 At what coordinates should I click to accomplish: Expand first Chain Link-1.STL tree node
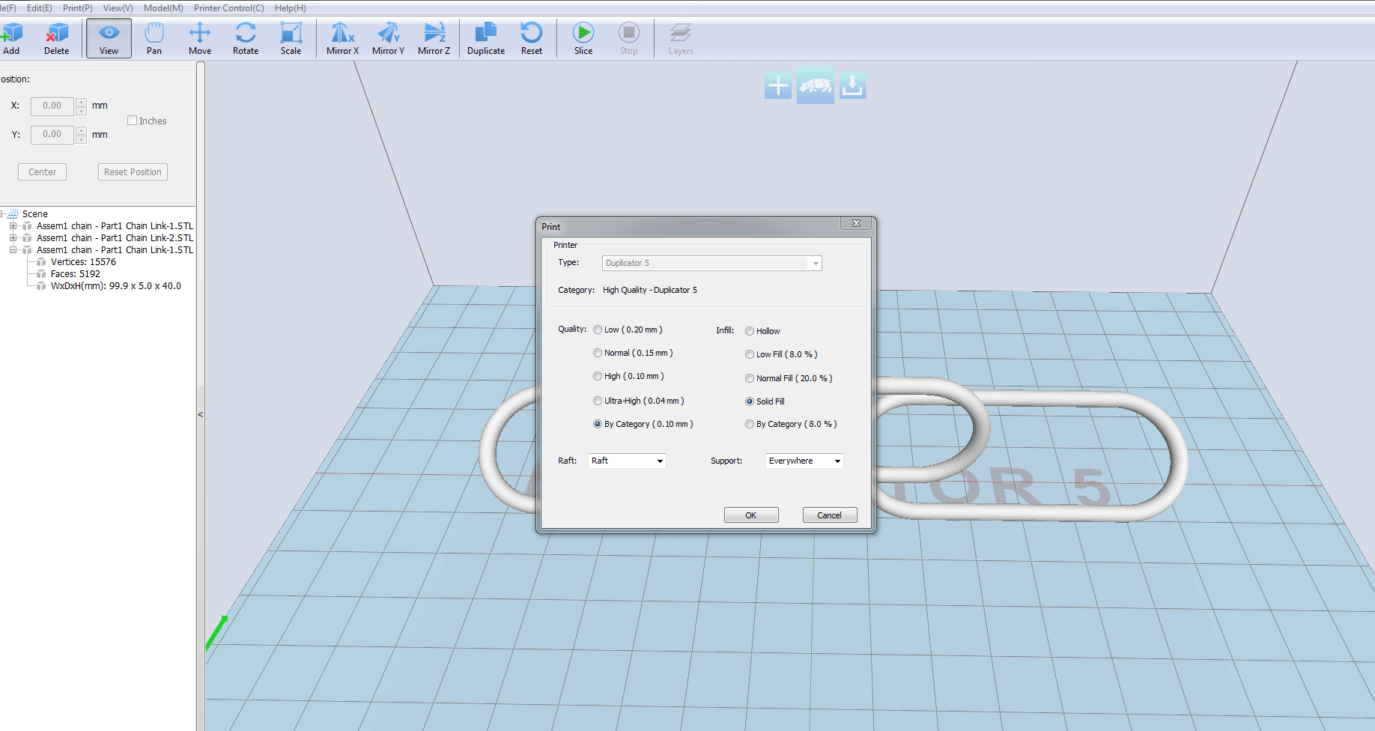point(13,226)
